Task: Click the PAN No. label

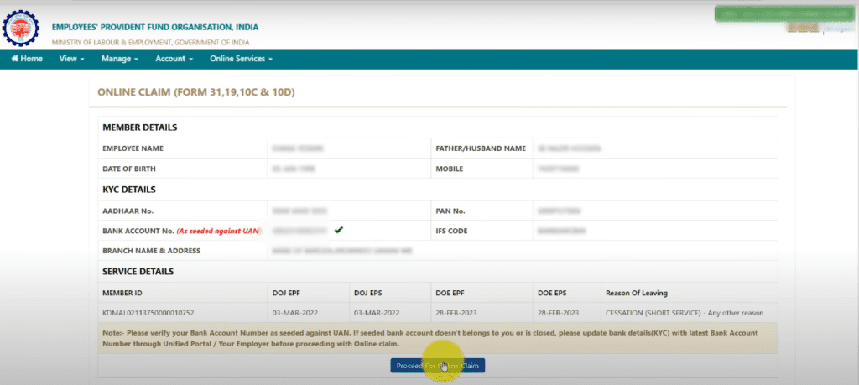Action: 450,211
